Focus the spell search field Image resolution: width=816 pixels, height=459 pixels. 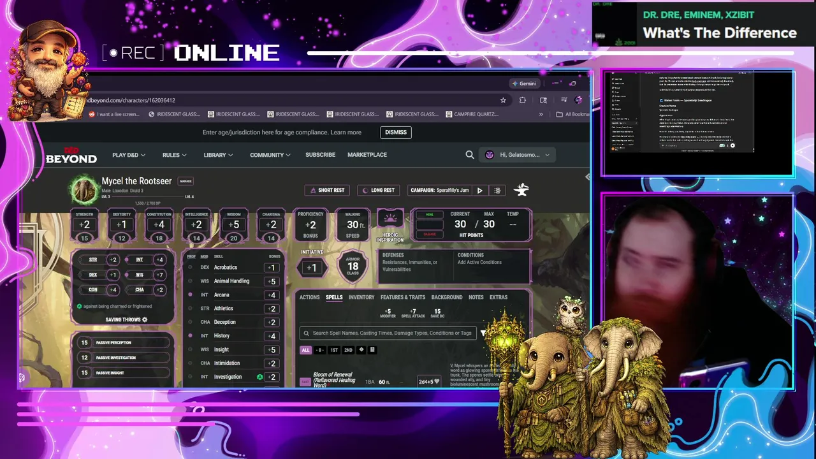pos(388,333)
